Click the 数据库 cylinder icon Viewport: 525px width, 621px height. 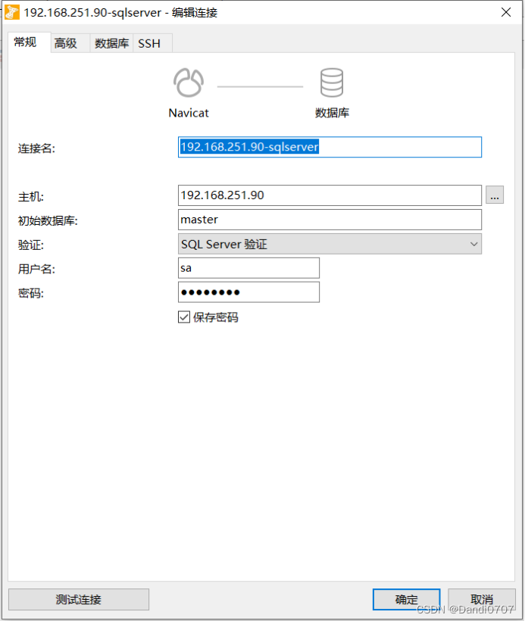click(332, 83)
